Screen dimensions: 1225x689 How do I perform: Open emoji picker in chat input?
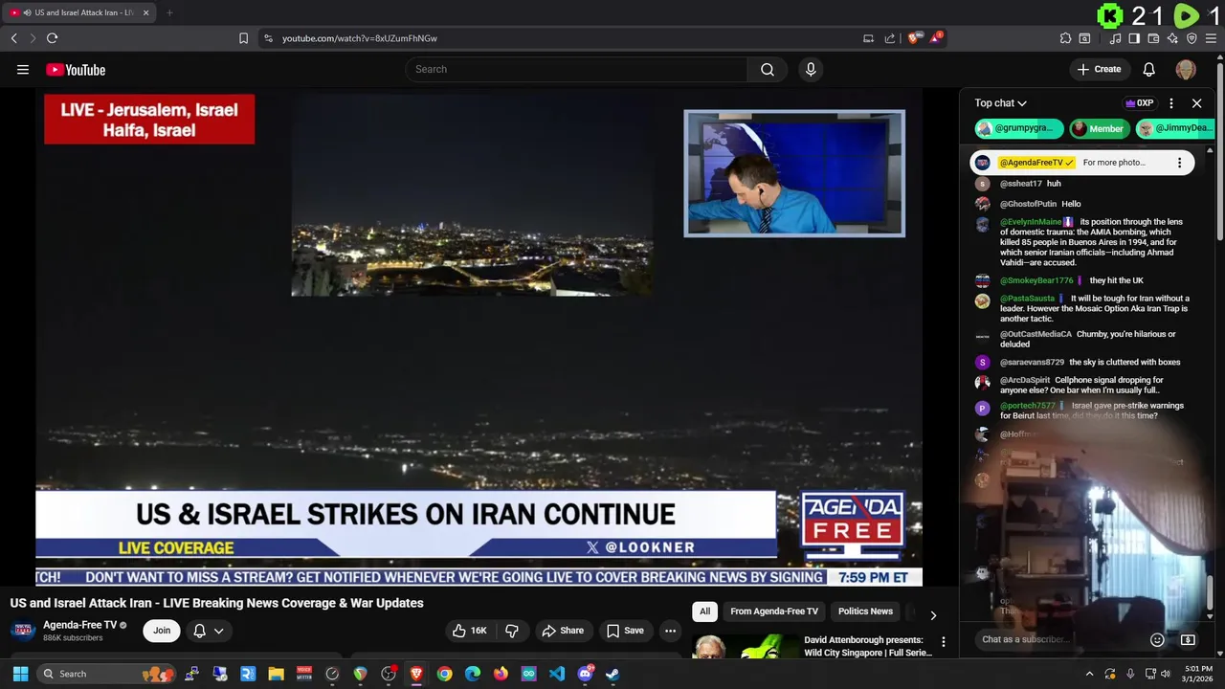1157,639
